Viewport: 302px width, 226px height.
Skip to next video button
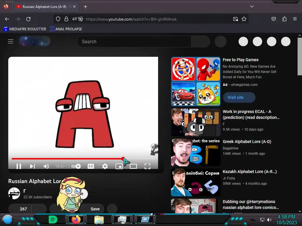32,166
